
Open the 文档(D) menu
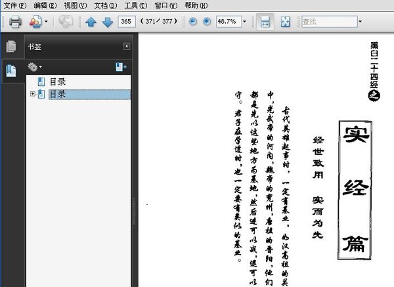point(106,5)
